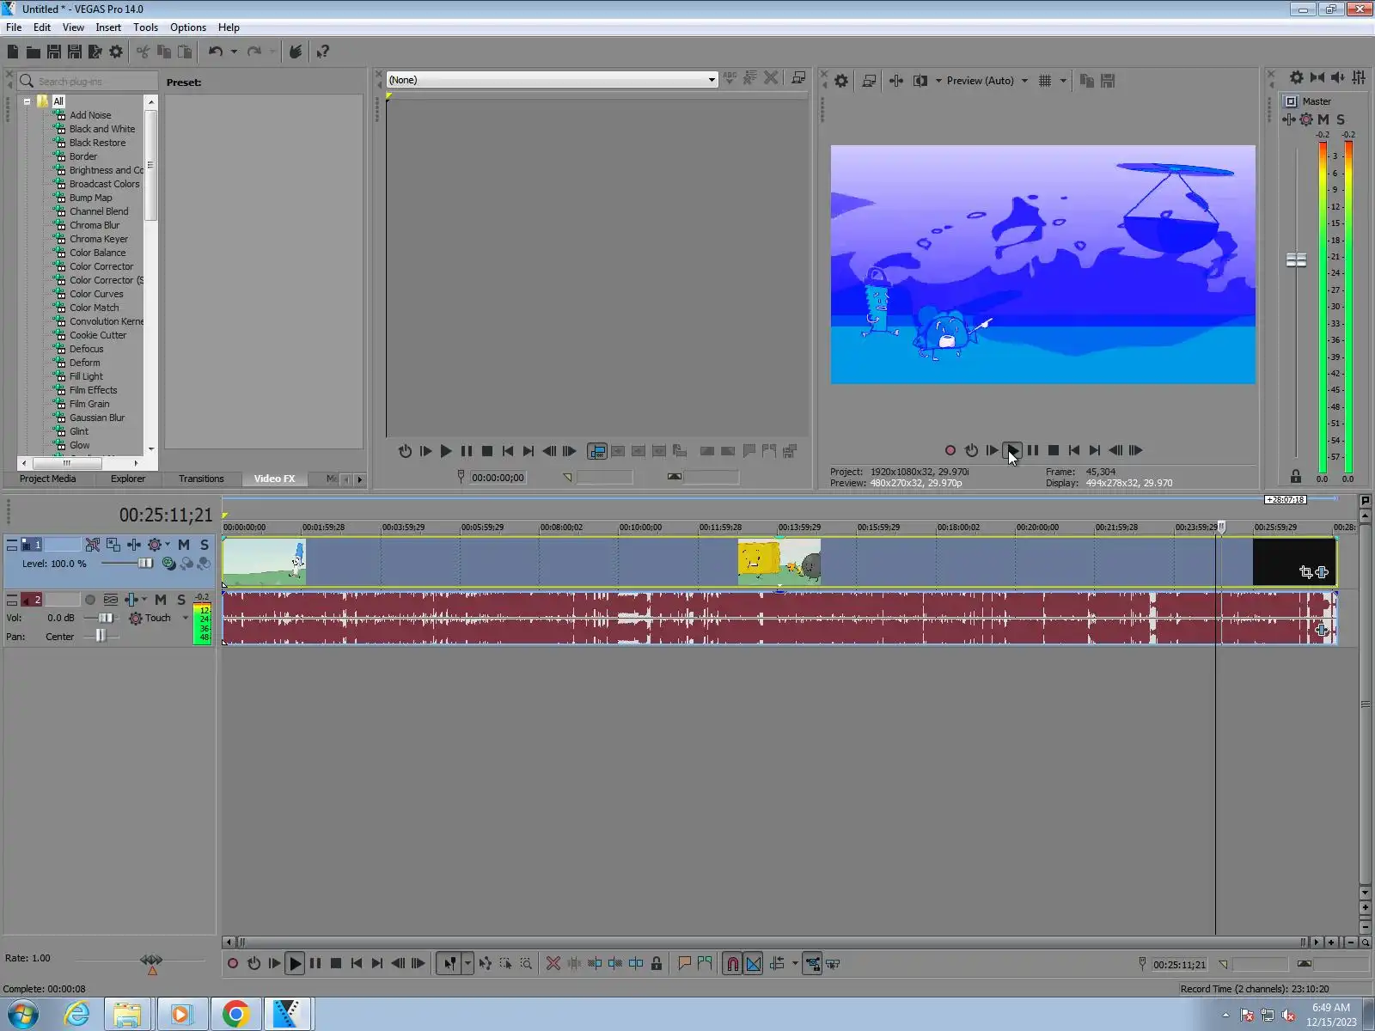Play the timeline from the transport bar
Image resolution: width=1375 pixels, height=1031 pixels.
(x=295, y=964)
